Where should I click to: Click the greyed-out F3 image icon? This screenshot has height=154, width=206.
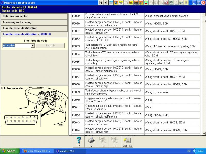pyautogui.click(x=103, y=142)
